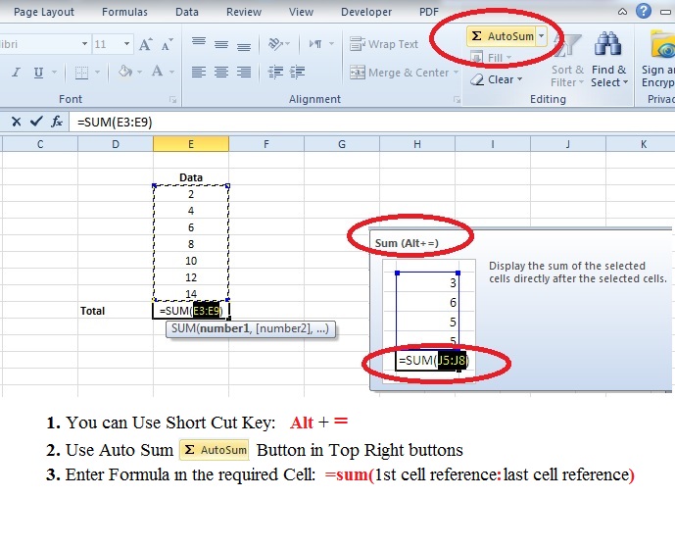
Task: Click the formula bar input field
Action: [x=372, y=123]
